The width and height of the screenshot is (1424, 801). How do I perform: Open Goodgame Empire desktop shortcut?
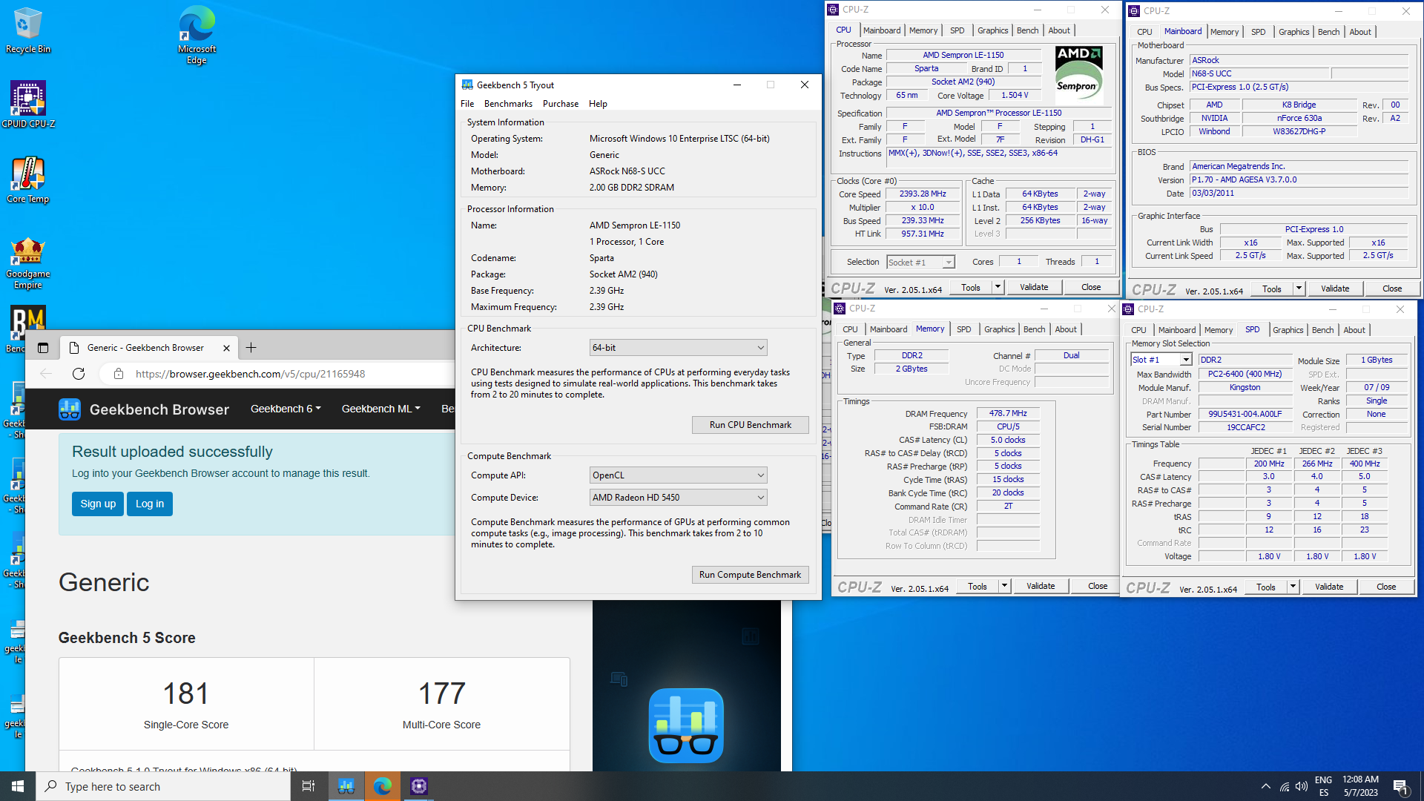pos(27,263)
